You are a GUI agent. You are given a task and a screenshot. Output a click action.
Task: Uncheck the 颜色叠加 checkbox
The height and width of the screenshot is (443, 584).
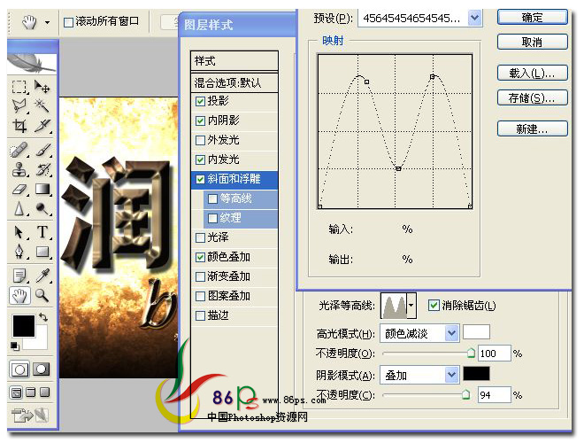(x=200, y=257)
